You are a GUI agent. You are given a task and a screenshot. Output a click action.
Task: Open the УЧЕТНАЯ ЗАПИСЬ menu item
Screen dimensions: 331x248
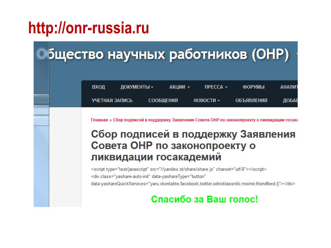point(112,100)
